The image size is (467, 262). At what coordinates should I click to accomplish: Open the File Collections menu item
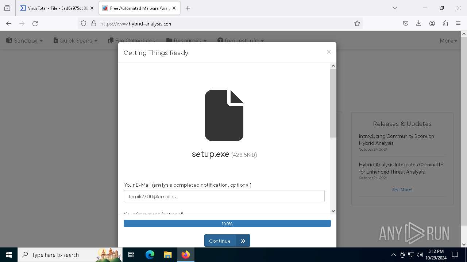point(132,40)
